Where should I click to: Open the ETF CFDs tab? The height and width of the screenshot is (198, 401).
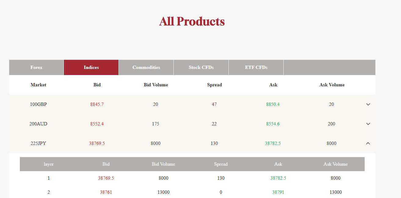coord(256,67)
